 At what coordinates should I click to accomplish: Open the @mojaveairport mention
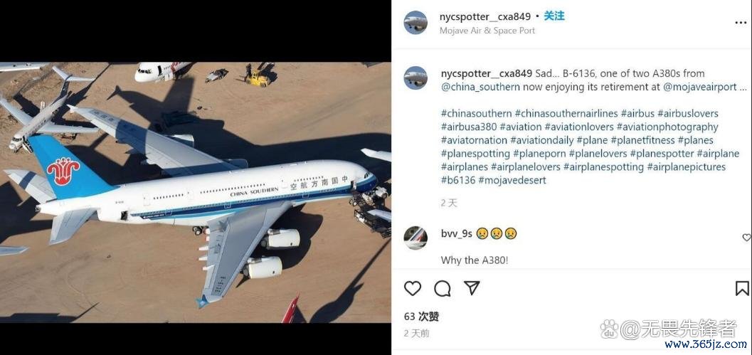[x=700, y=87]
